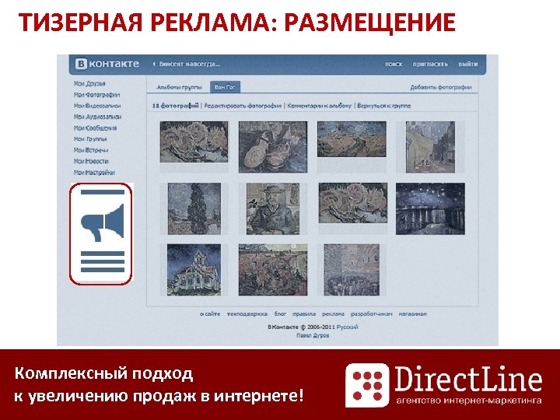Click the 'реклама' footer link

pos(333,314)
